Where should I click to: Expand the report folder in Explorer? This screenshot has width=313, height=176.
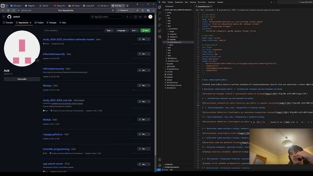pyautogui.click(x=171, y=45)
